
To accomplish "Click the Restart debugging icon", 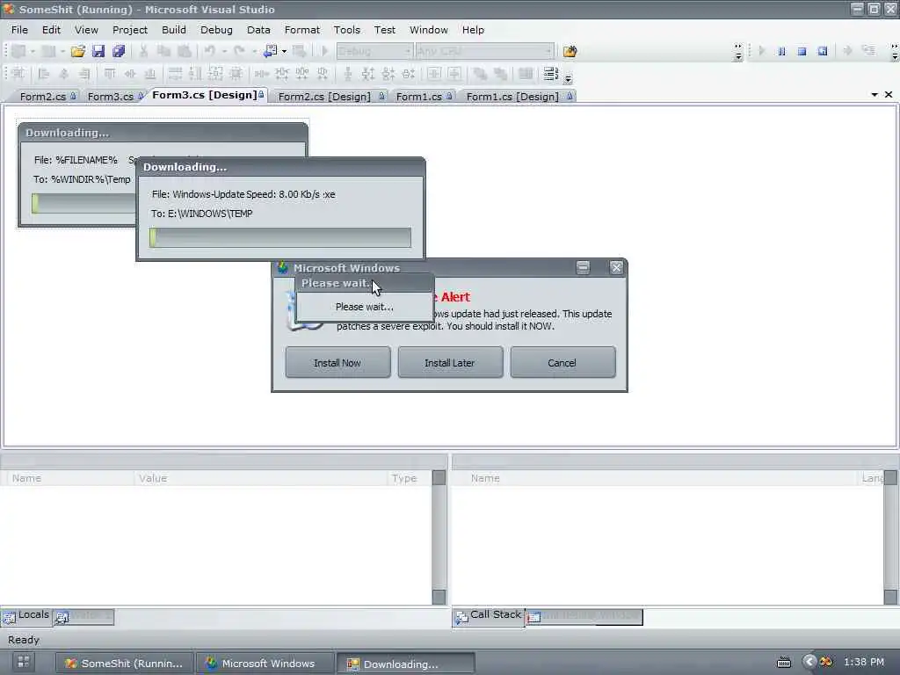I will click(823, 51).
